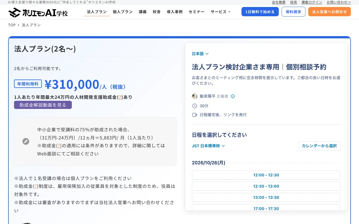The width and height of the screenshot is (359, 224).
Task: Open question mark link in ※助成金の適用には条件 line
Action: point(59,146)
